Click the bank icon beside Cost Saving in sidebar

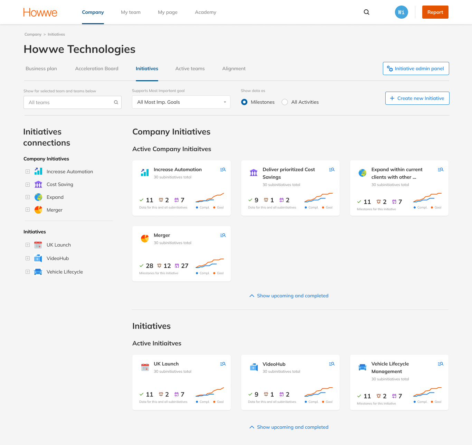pos(38,184)
